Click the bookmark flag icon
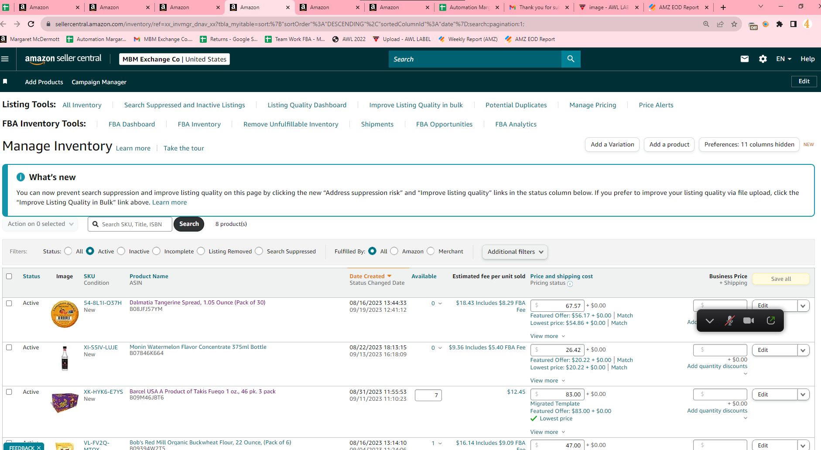Image resolution: width=821 pixels, height=450 pixels. [5, 82]
